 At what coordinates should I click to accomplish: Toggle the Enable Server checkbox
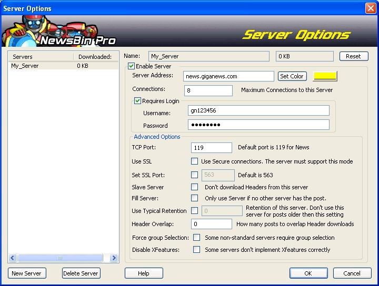pyautogui.click(x=131, y=66)
